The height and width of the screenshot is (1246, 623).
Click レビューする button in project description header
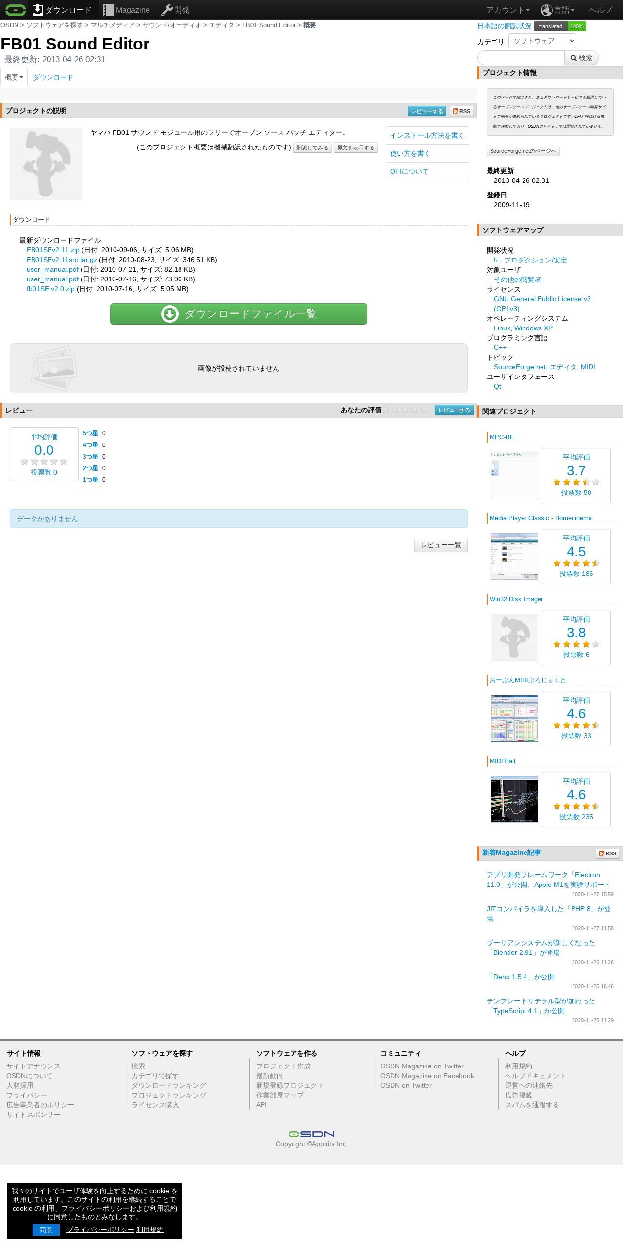pos(427,111)
